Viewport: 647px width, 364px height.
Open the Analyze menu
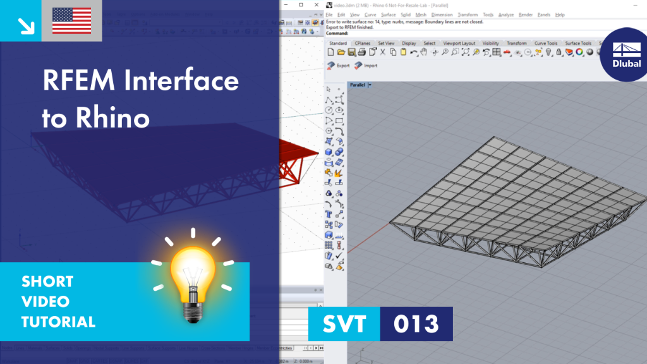(506, 15)
